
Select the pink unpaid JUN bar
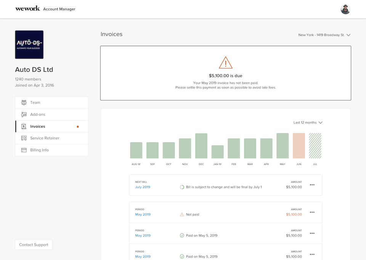[299, 146]
